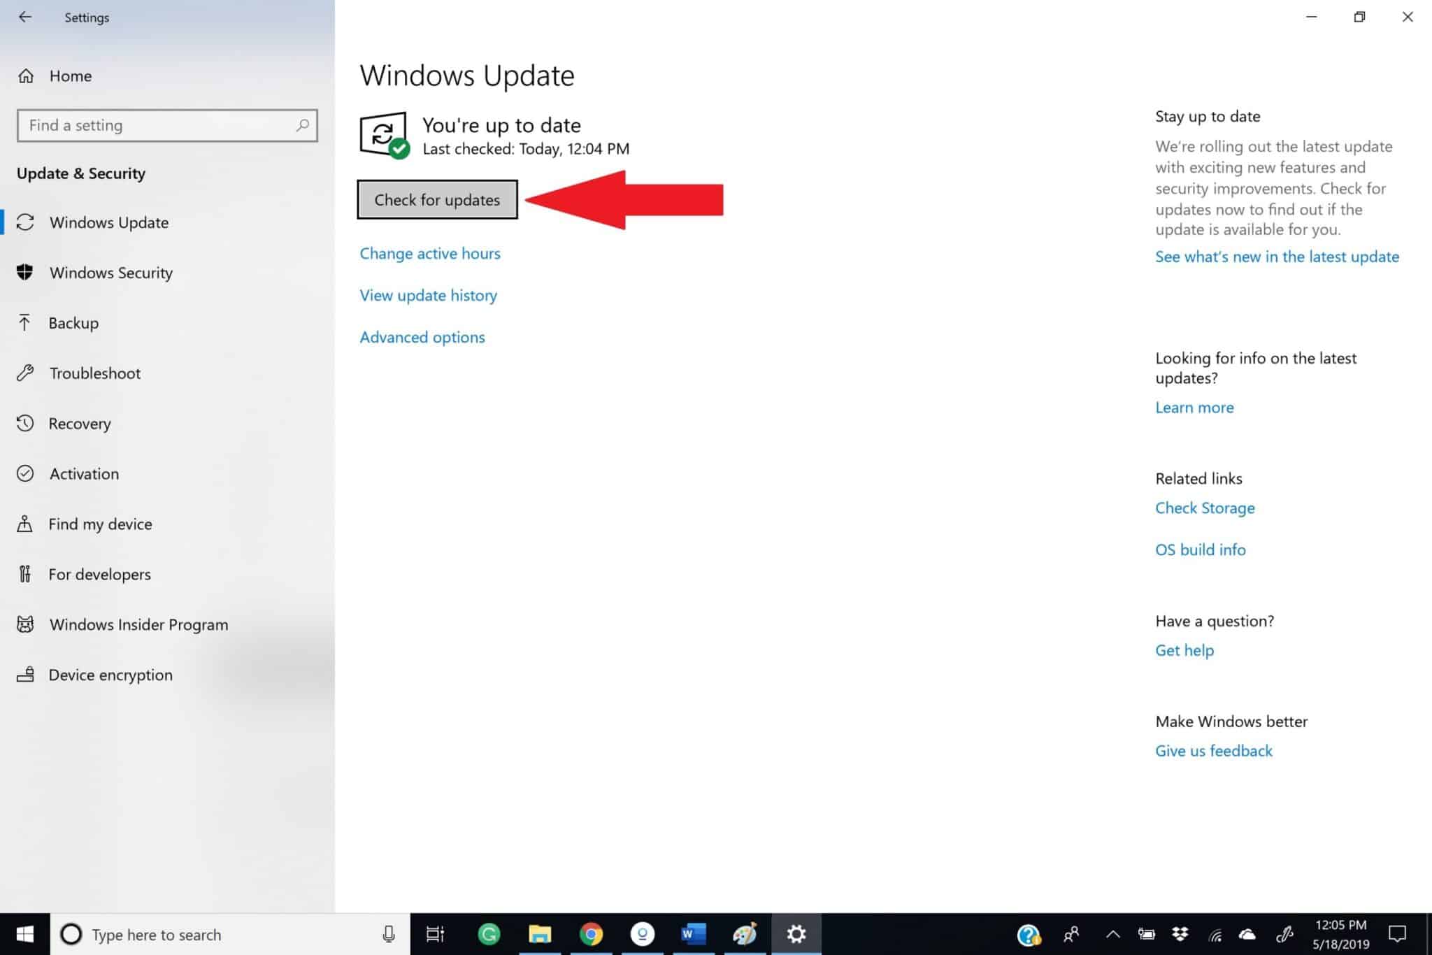
Task: Select Windows Update in the sidebar
Action: [108, 222]
